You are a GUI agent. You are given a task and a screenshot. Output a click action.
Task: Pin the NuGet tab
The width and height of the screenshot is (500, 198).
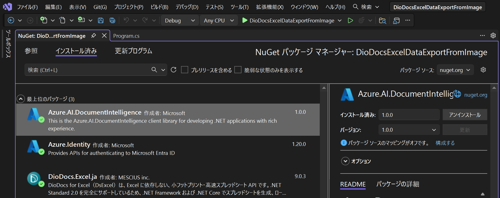click(x=94, y=36)
